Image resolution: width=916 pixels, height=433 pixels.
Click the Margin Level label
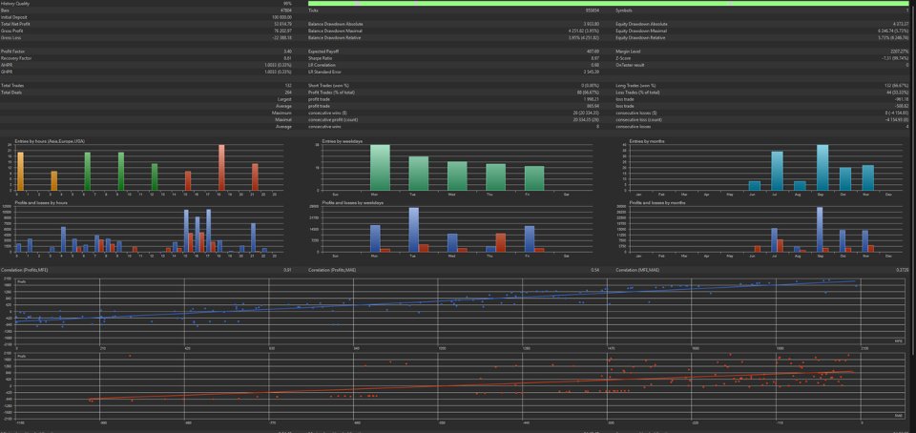(626, 52)
